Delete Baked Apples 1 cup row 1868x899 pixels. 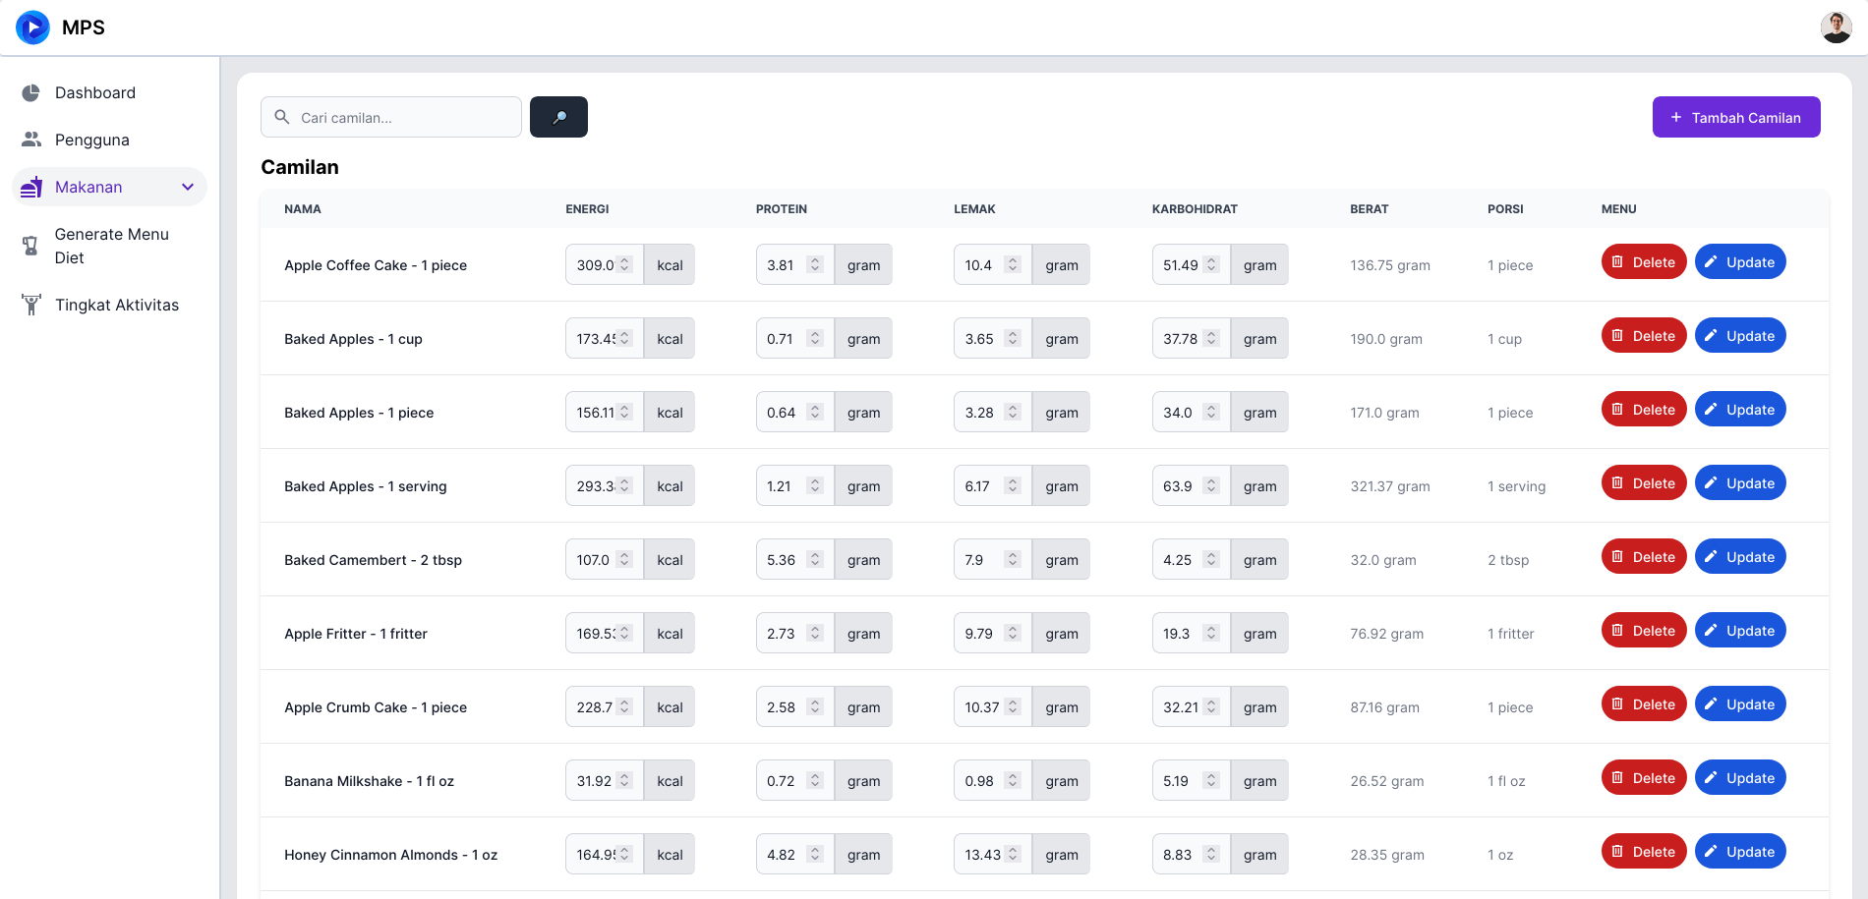coord(1644,336)
